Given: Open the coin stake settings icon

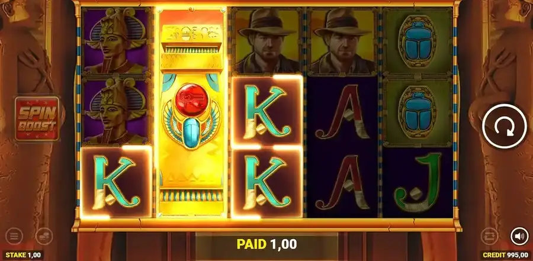Looking at the screenshot, I should point(44,236).
